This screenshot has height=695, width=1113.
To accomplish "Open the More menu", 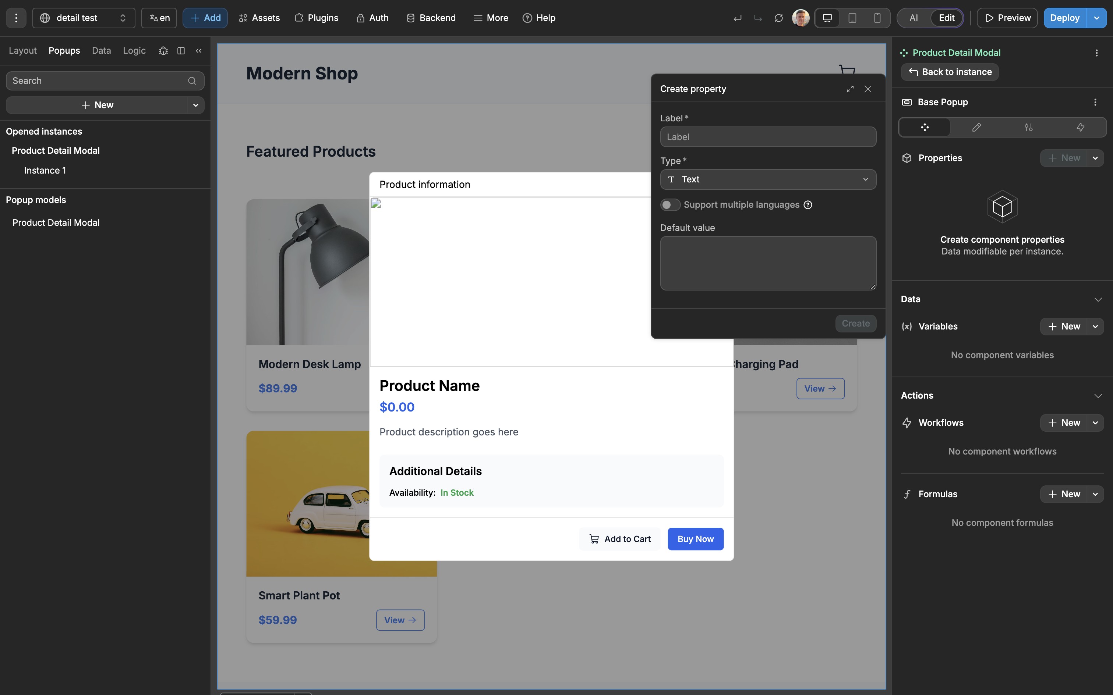I will coord(491,18).
